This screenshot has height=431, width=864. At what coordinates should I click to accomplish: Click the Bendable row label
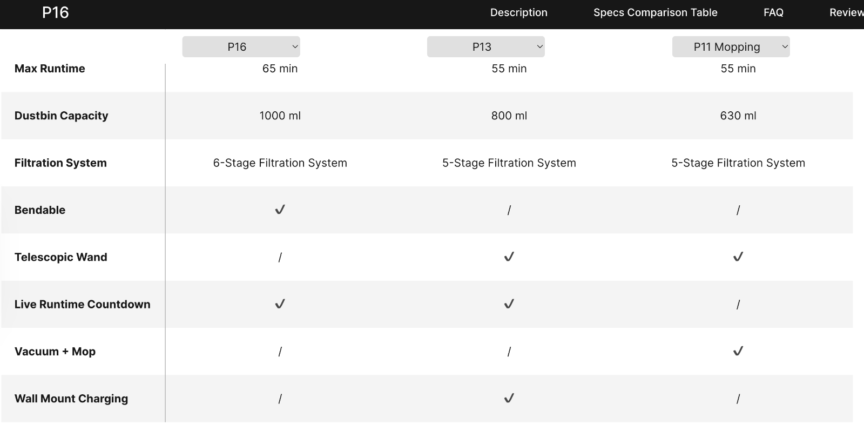point(40,210)
